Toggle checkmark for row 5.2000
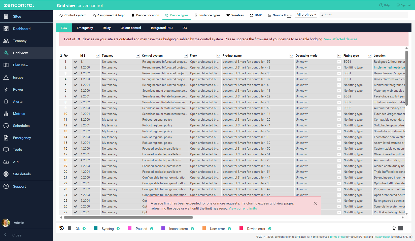Screen dimensions: 415x241 [x=76, y=178]
